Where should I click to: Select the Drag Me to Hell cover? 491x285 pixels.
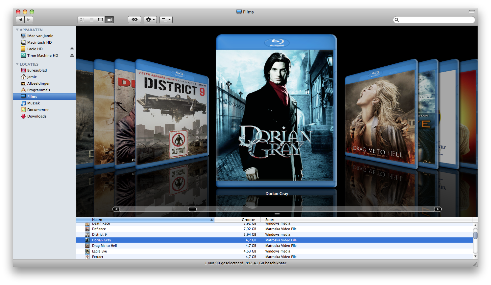[x=381, y=114]
